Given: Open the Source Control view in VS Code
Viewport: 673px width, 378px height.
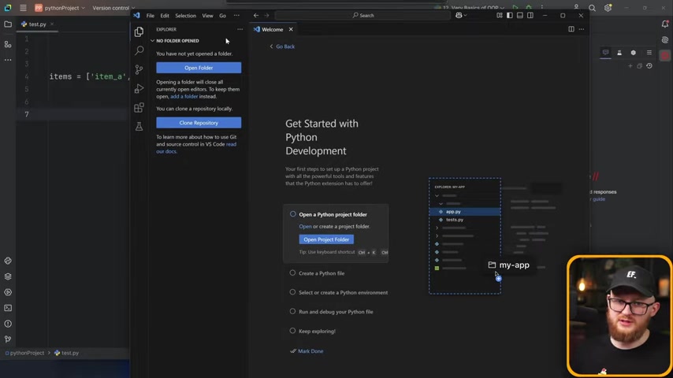Looking at the screenshot, I should click(x=139, y=69).
